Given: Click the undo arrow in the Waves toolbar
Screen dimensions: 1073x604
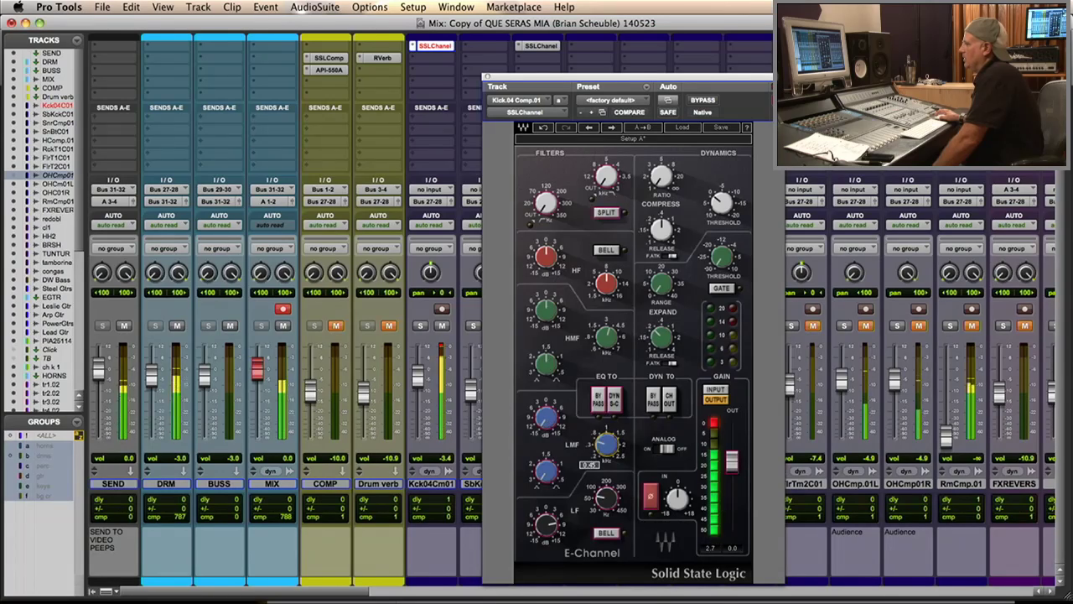Looking at the screenshot, I should (x=543, y=128).
